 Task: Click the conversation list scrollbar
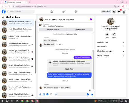(36, 47)
